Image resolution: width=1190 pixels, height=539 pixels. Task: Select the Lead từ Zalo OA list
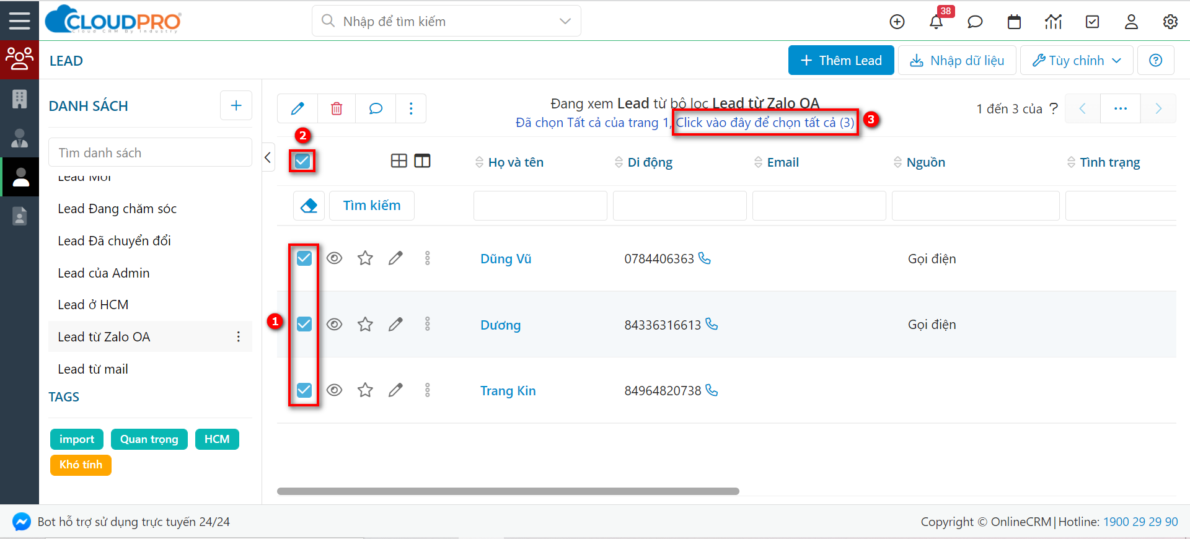point(150,336)
